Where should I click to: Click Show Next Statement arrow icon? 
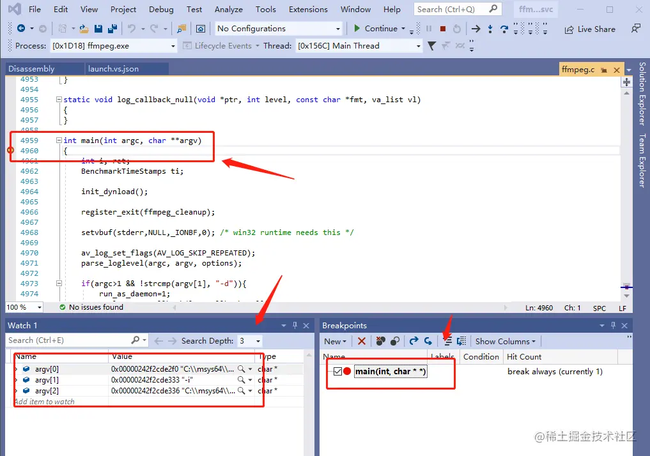click(x=476, y=29)
